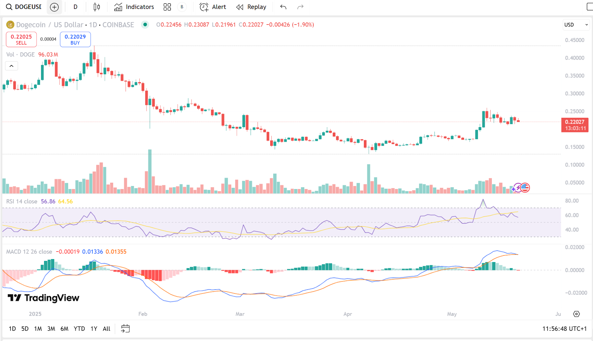Image resolution: width=593 pixels, height=341 pixels.
Task: Select the YTD date range
Action: [79, 329]
